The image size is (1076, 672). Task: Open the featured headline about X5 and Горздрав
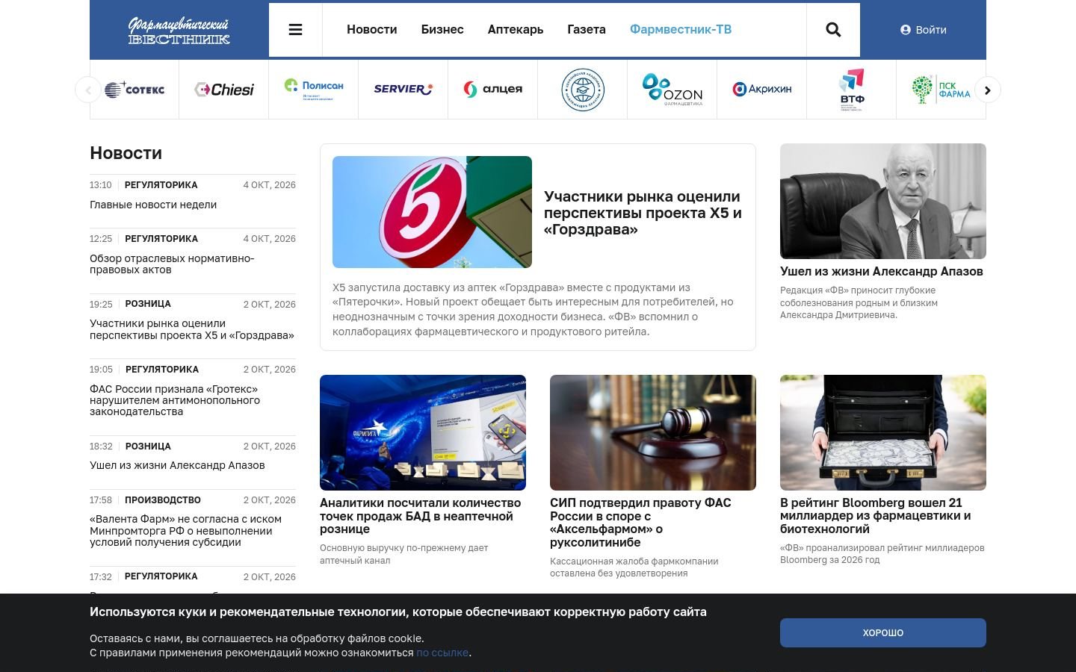click(643, 213)
